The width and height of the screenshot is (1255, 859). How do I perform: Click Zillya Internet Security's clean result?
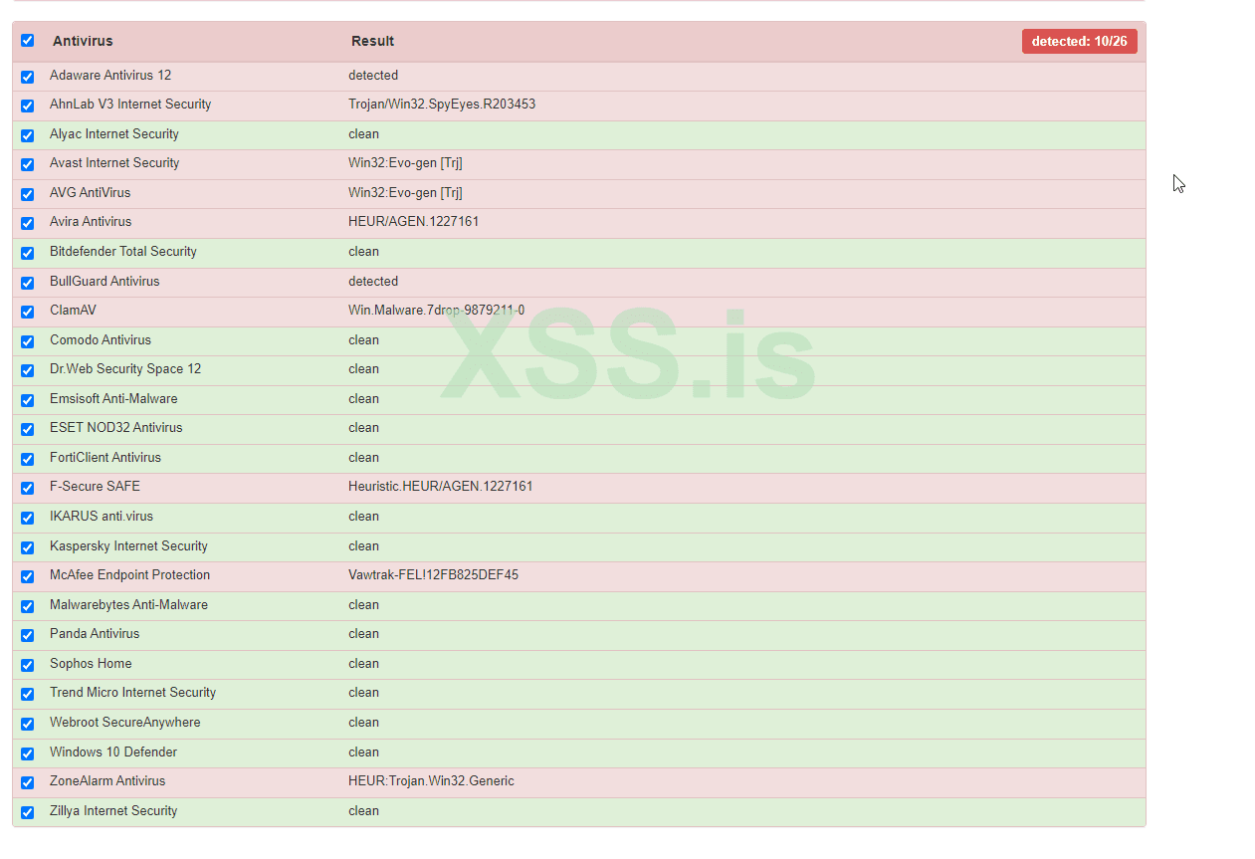point(363,811)
